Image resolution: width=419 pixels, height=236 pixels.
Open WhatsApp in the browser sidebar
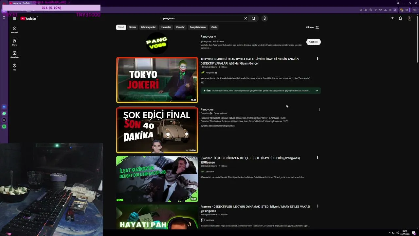(4, 113)
